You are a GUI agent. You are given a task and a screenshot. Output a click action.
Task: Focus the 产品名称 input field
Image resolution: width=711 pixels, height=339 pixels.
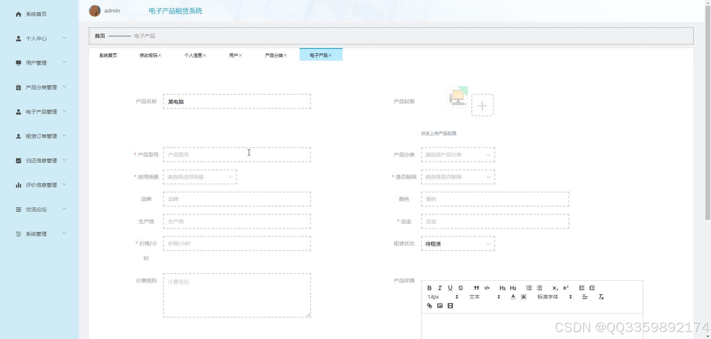pyautogui.click(x=237, y=101)
